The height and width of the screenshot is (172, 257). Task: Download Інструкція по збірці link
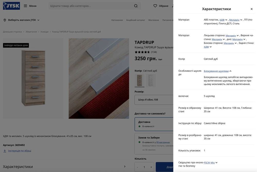tap(20, 151)
